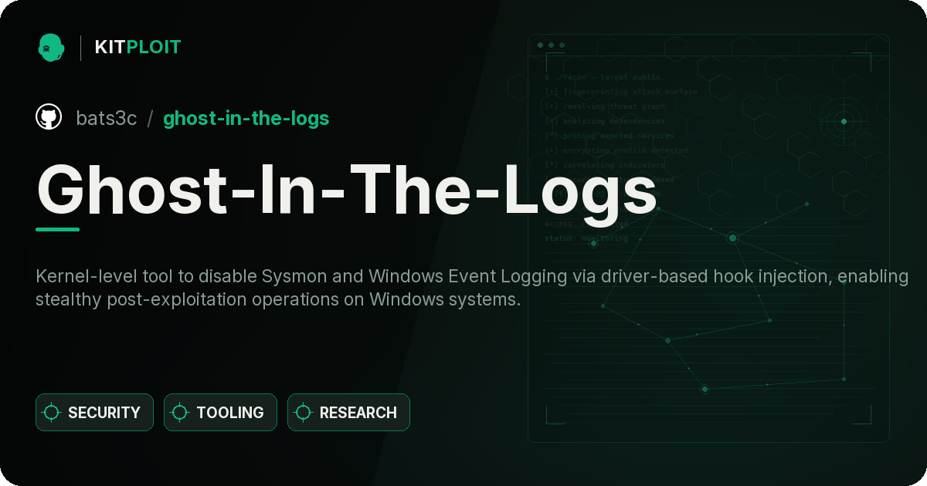Click the "status: monitoring" terminal line

point(586,238)
